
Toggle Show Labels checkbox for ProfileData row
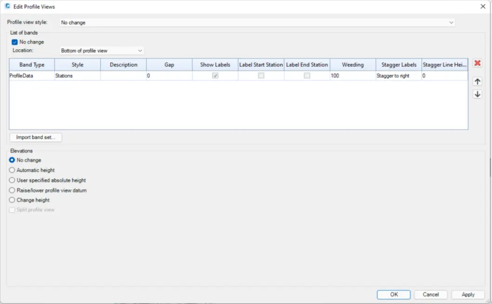click(x=215, y=76)
